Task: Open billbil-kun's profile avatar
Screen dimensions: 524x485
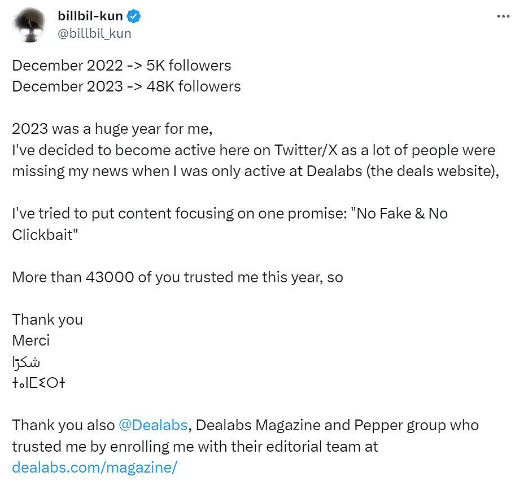Action: [x=29, y=25]
